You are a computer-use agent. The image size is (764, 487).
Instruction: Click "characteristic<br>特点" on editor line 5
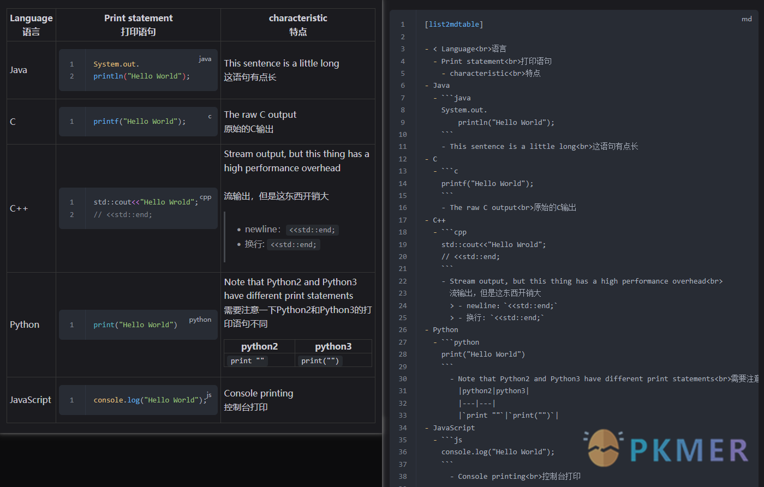(495, 74)
